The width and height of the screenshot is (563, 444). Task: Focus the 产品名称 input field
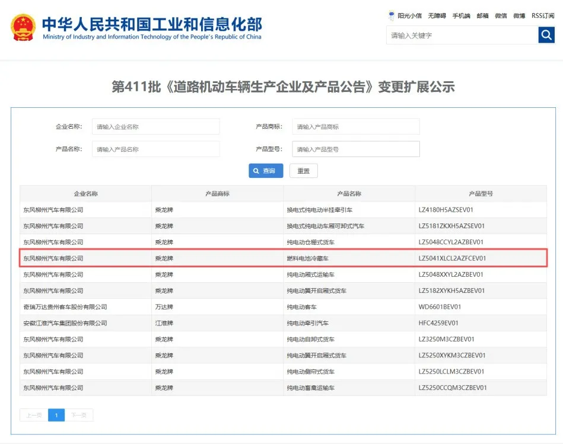(156, 149)
